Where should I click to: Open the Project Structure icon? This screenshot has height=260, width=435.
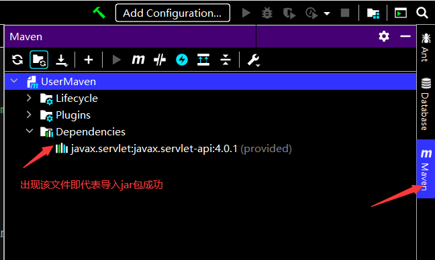point(373,13)
